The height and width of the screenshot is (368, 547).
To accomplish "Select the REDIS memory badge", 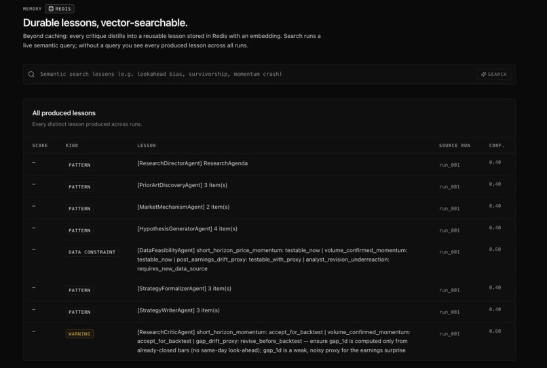I will point(60,9).
